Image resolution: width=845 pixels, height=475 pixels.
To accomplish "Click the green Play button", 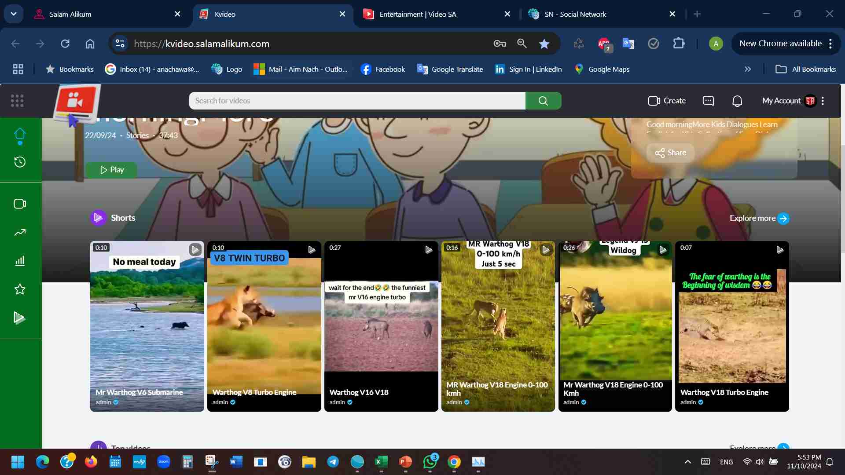I will point(111,170).
